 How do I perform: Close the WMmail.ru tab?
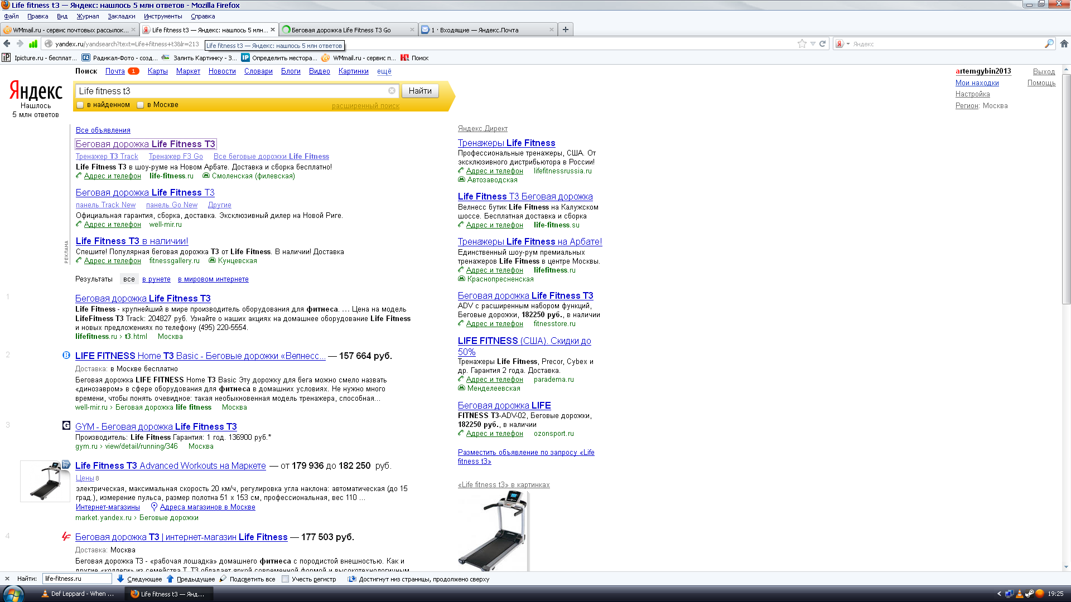click(x=133, y=30)
